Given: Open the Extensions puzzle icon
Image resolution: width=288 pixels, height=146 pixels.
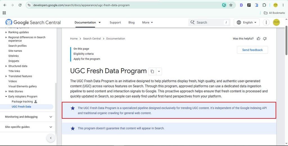Looking at the screenshot, I should 264,5.
